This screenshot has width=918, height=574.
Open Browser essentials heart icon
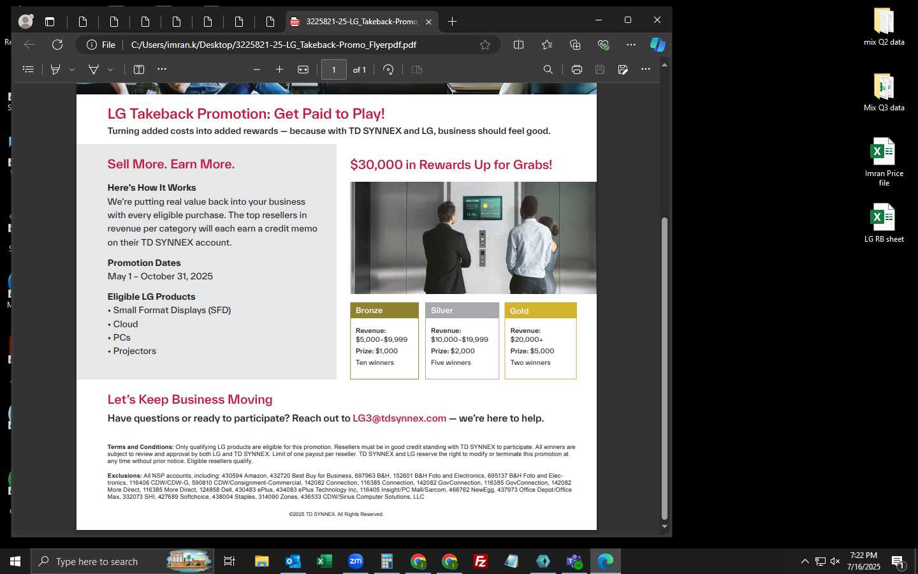pos(603,45)
